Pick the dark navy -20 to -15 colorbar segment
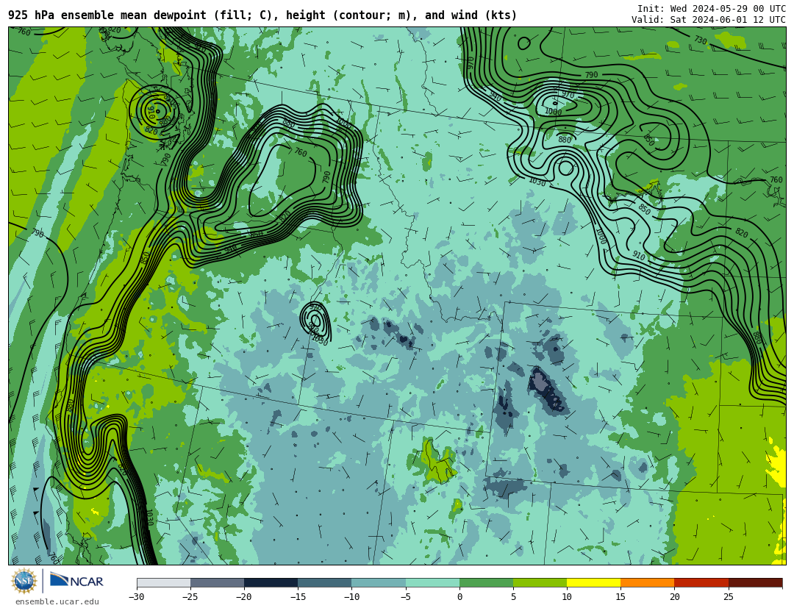This screenshot has height=611, width=794. [x=271, y=582]
